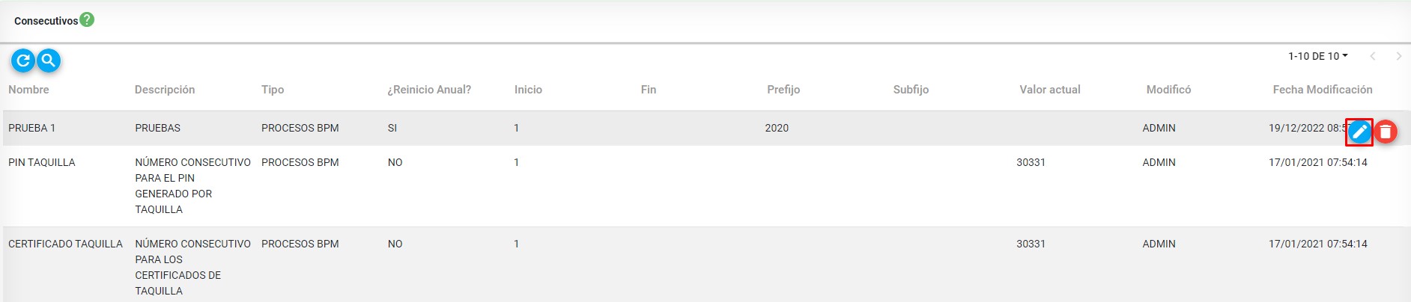Click the Prefijo column header
Viewport: 1411px width, 302px height.
[783, 90]
